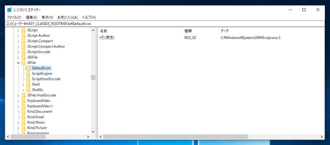330x145 pixels.
Task: Expand the Shell subkey
Action: tap(23, 85)
